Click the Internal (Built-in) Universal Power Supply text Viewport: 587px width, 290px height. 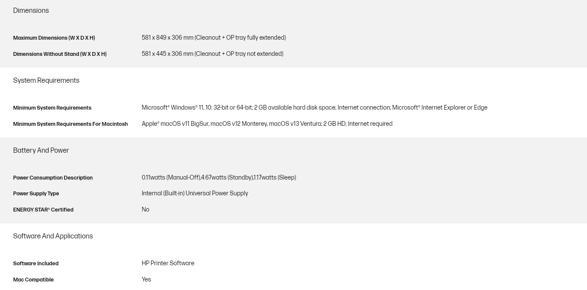(195, 193)
